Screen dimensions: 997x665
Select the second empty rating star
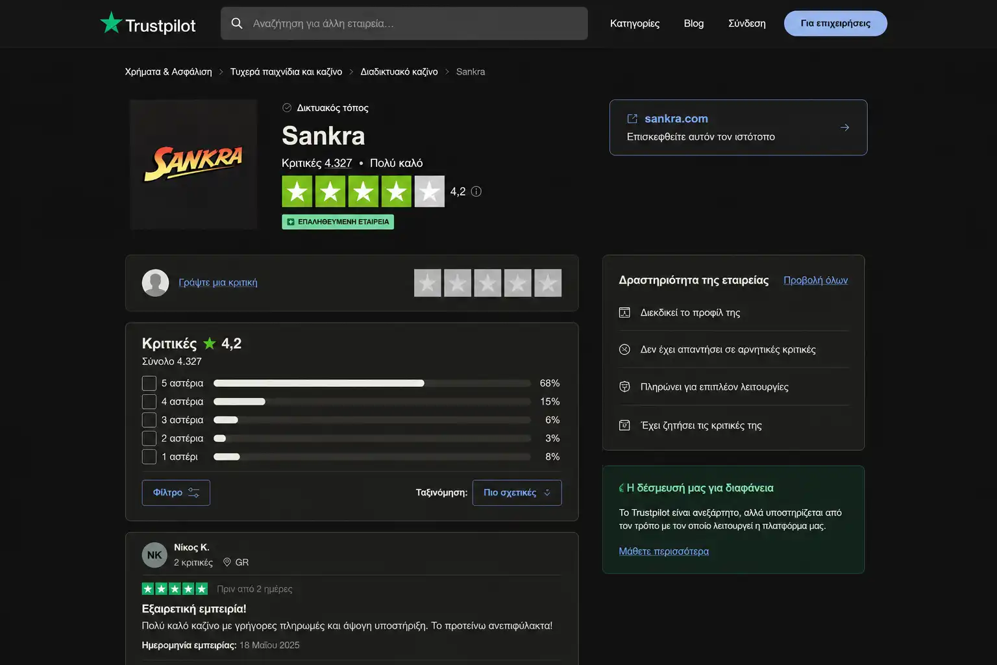tap(458, 283)
